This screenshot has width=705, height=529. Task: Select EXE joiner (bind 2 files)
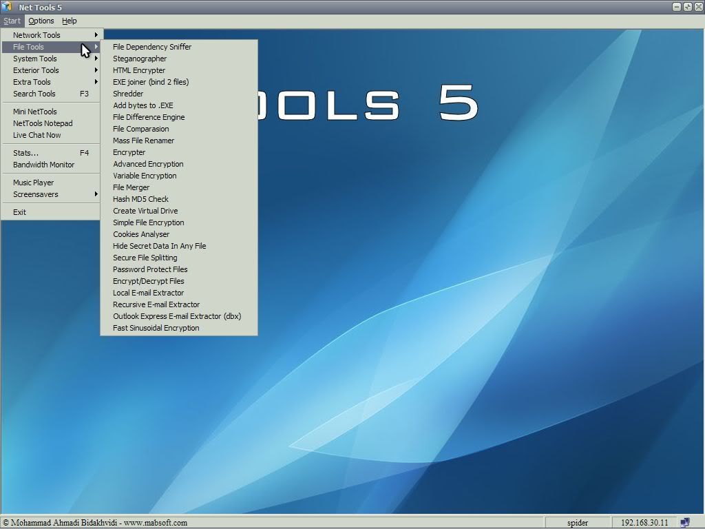pyautogui.click(x=179, y=82)
